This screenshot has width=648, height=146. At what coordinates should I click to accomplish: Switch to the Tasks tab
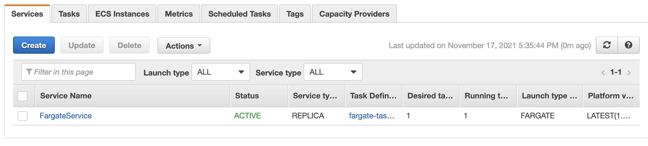click(x=69, y=14)
